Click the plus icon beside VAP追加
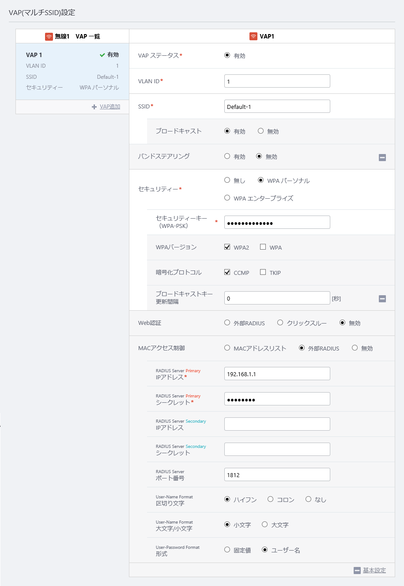This screenshot has height=586, width=404. pos(94,107)
